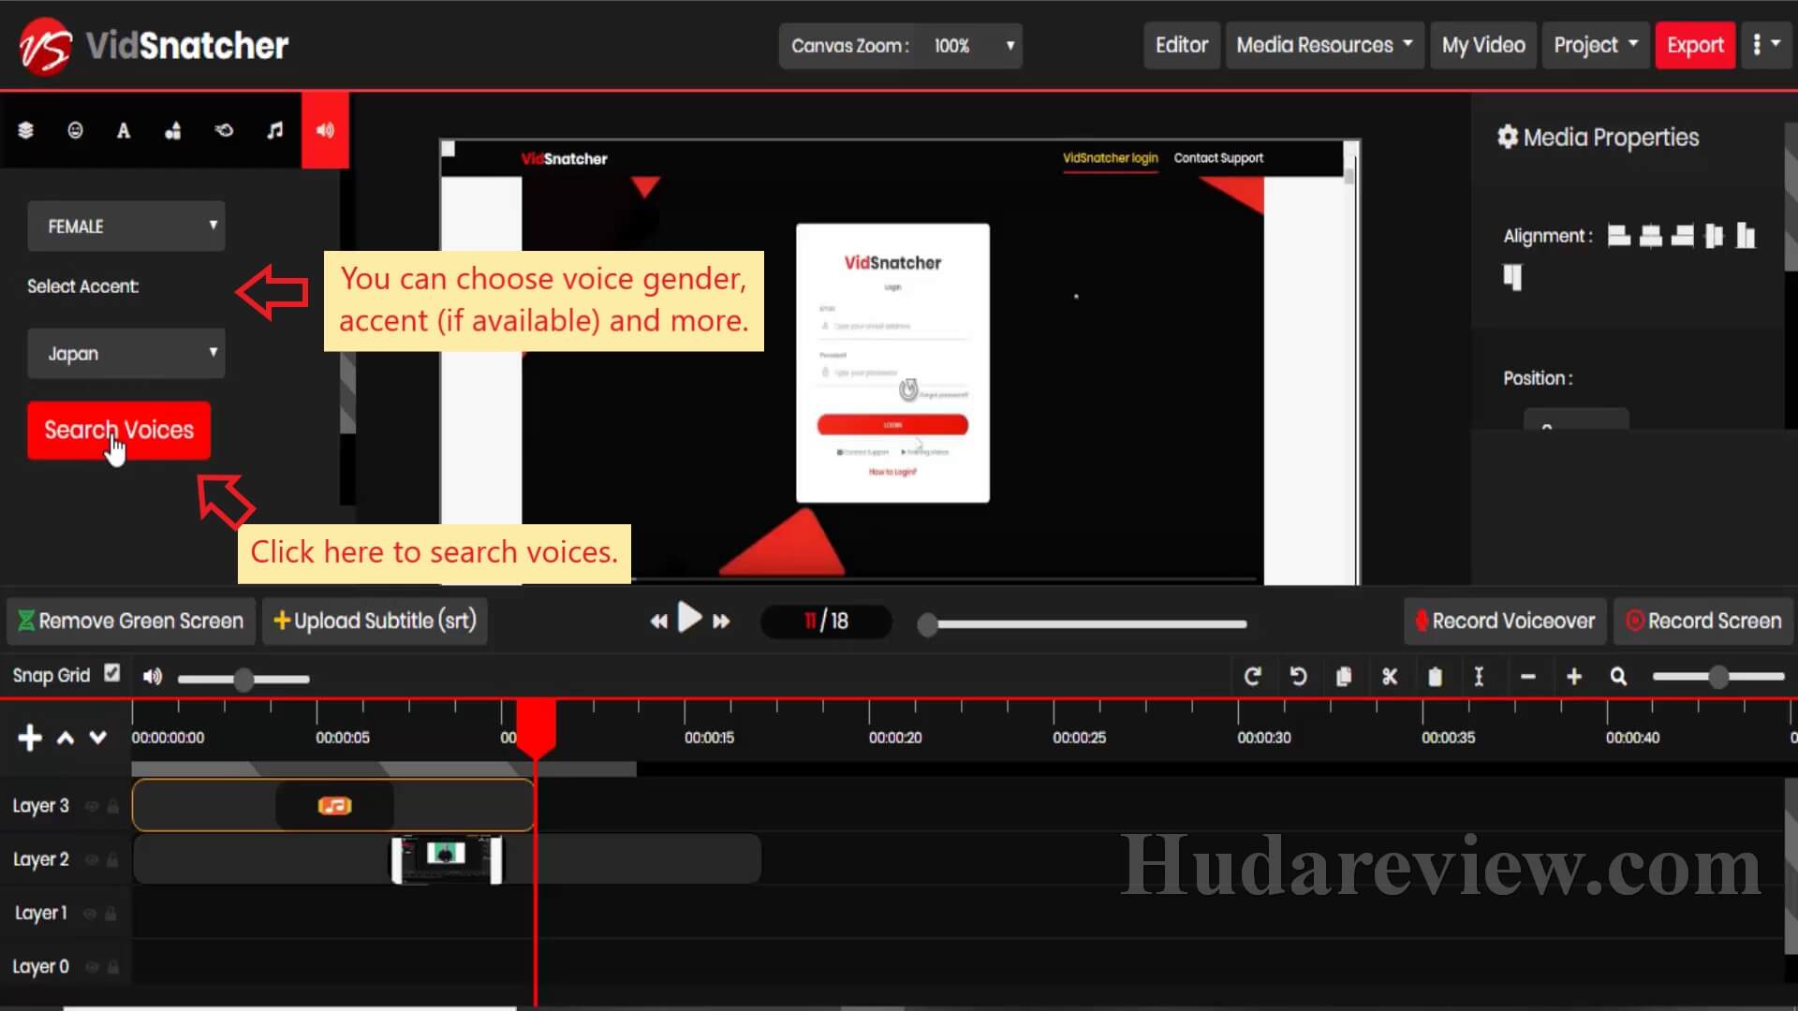The height and width of the screenshot is (1011, 1798).
Task: Open the layers stack panel icon
Action: (25, 130)
